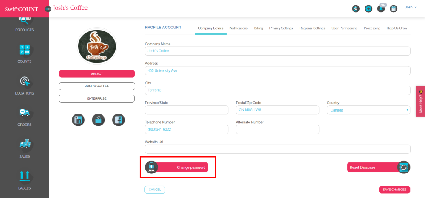Click the Postal/Zip Code field
The width and height of the screenshot is (425, 198).
pyautogui.click(x=278, y=110)
